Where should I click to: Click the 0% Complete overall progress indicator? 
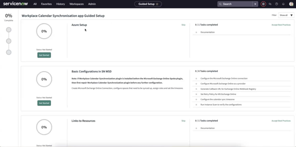9,17
